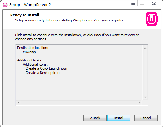This screenshot has height=127, width=163.
Task: Click the horizontal scrollbar right arrow
Action: (140, 102)
